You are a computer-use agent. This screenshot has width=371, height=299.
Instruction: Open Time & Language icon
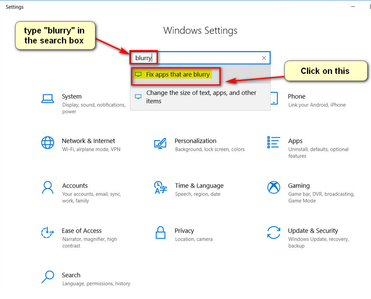[x=160, y=188]
